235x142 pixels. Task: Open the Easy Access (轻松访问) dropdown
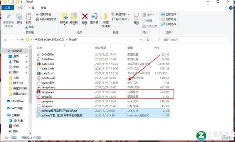[120, 19]
